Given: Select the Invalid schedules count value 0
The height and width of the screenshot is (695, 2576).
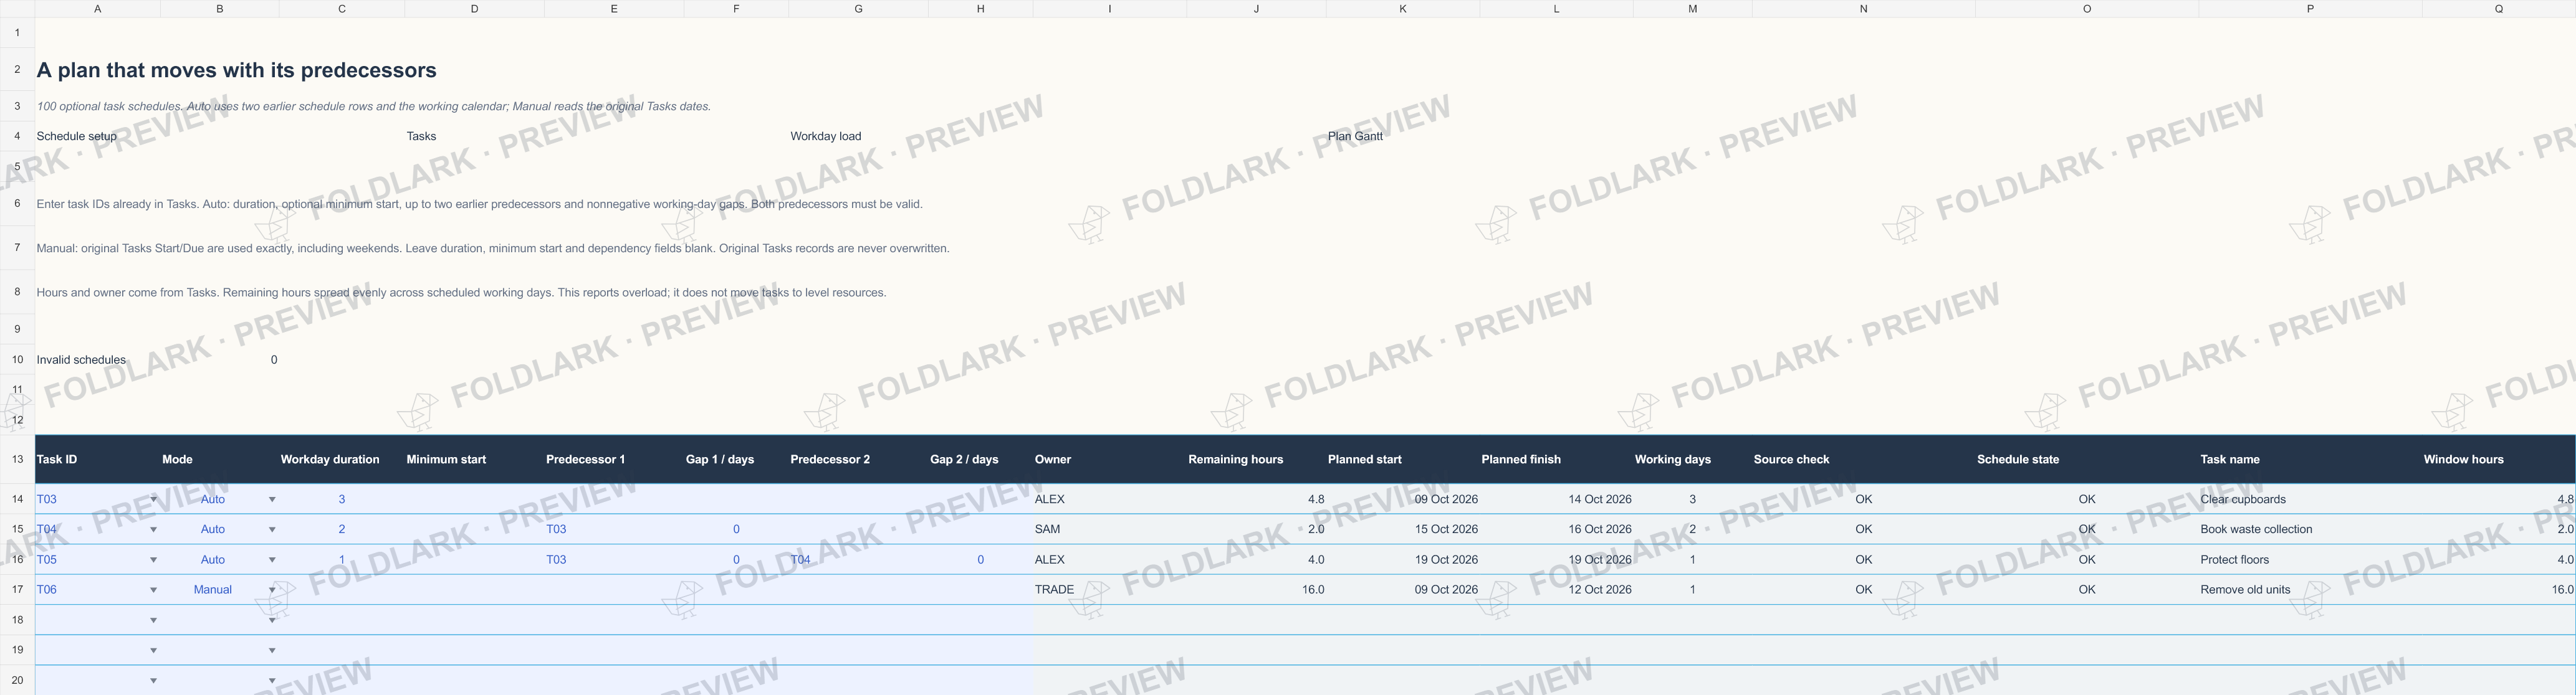Looking at the screenshot, I should [274, 359].
